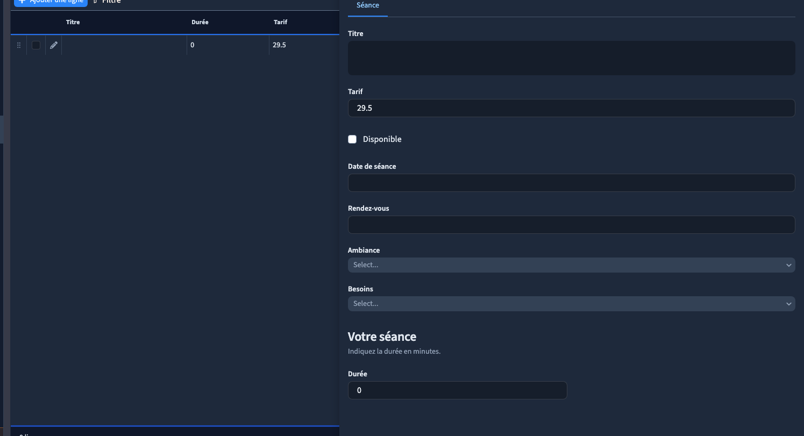The height and width of the screenshot is (436, 804).
Task: Focus the Durée field in the form
Action: click(x=457, y=390)
